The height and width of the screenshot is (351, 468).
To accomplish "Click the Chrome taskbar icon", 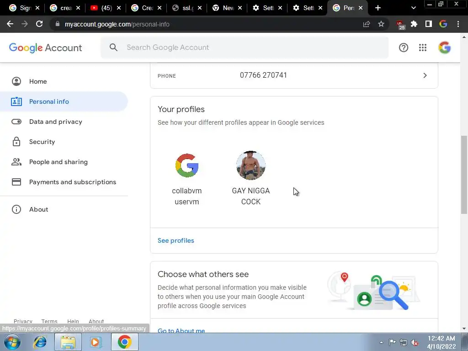I will [124, 342].
